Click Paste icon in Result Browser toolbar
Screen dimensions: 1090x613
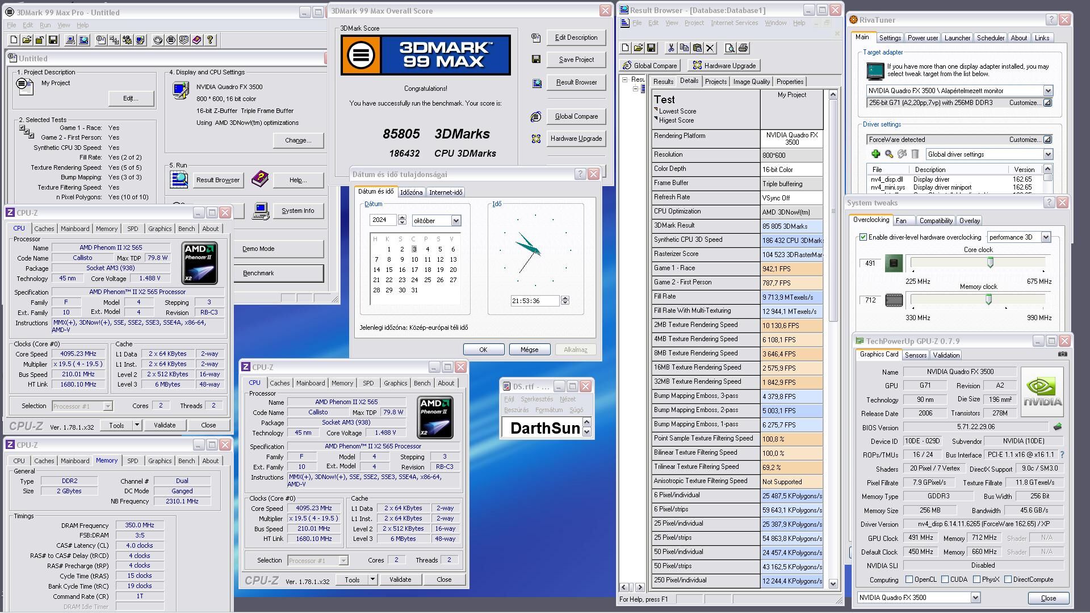coord(697,48)
